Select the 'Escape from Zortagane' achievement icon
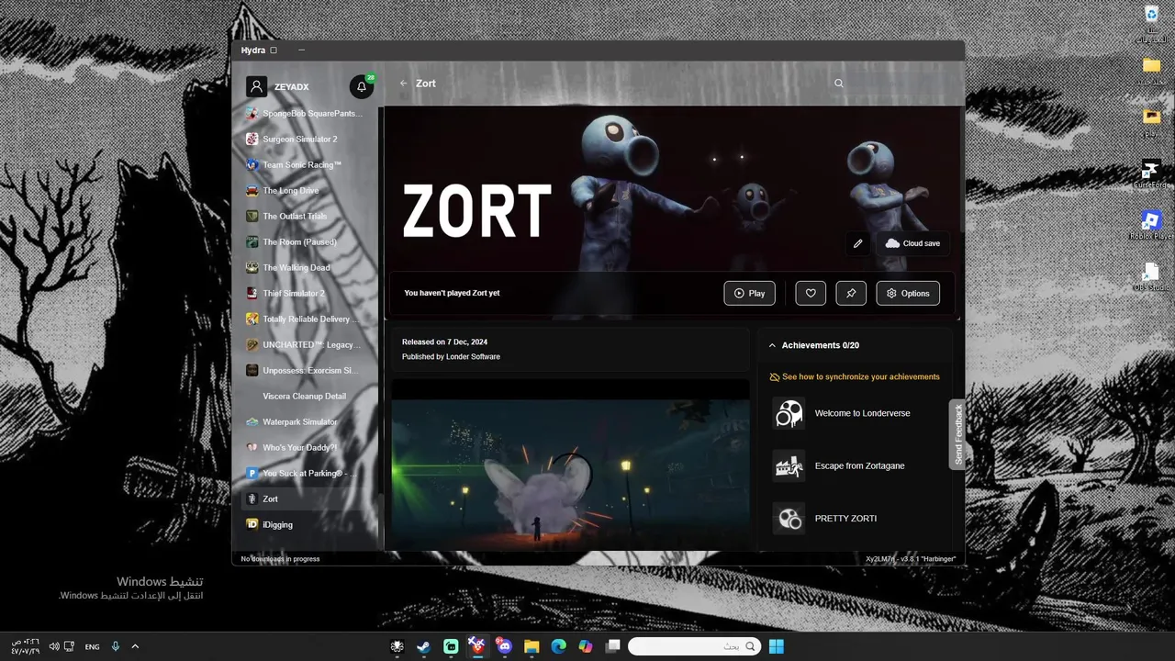This screenshot has width=1175, height=661. [789, 465]
